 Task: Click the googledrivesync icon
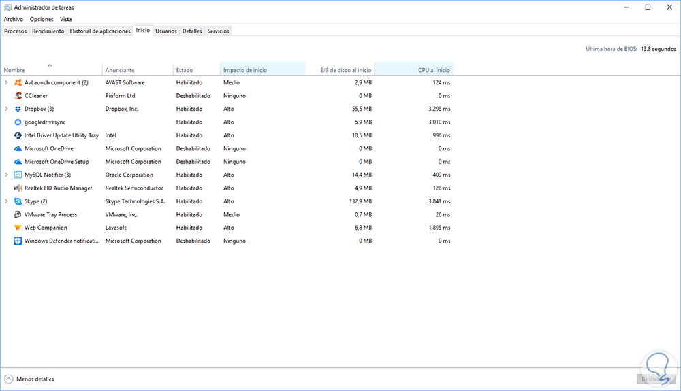18,122
